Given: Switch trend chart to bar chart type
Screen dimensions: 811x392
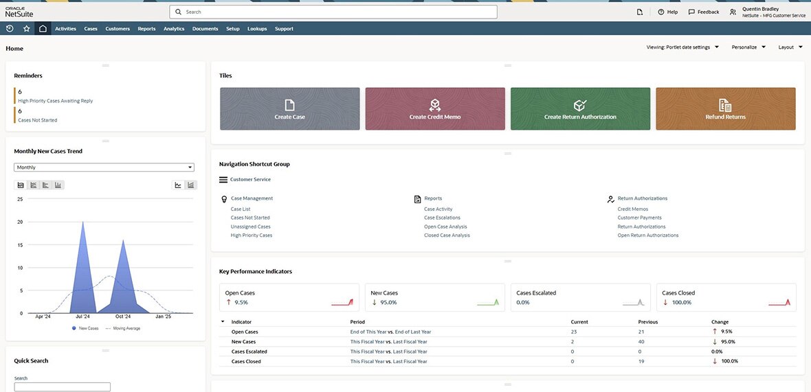Looking at the screenshot, I should pyautogui.click(x=45, y=185).
